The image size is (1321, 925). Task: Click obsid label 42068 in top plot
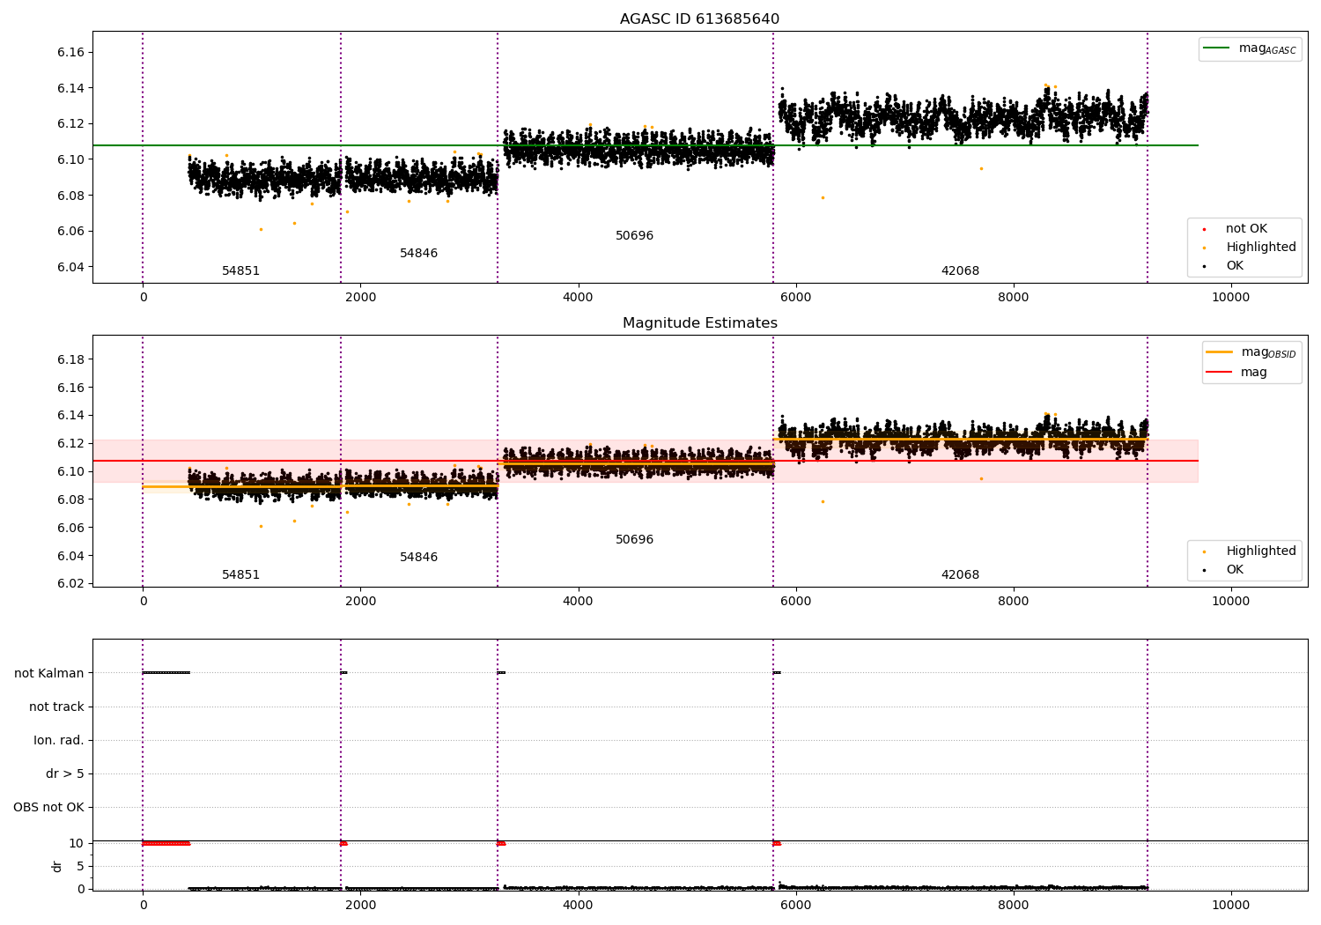pos(960,271)
